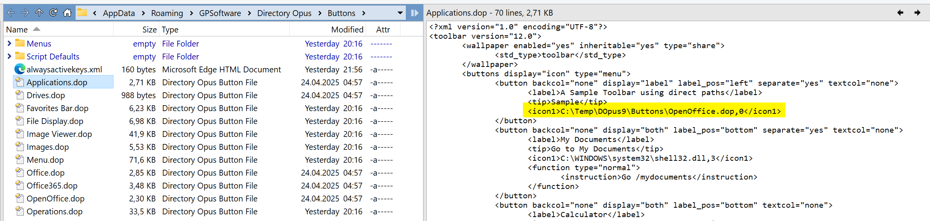Select the OpenOffice.dop file
The width and height of the screenshot is (930, 221).
[56, 199]
